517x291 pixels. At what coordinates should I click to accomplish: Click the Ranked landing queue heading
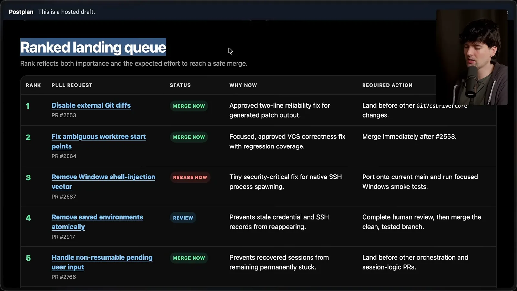point(93,47)
